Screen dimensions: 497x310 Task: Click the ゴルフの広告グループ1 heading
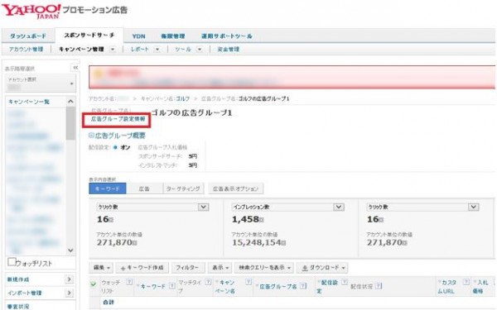[x=191, y=112]
